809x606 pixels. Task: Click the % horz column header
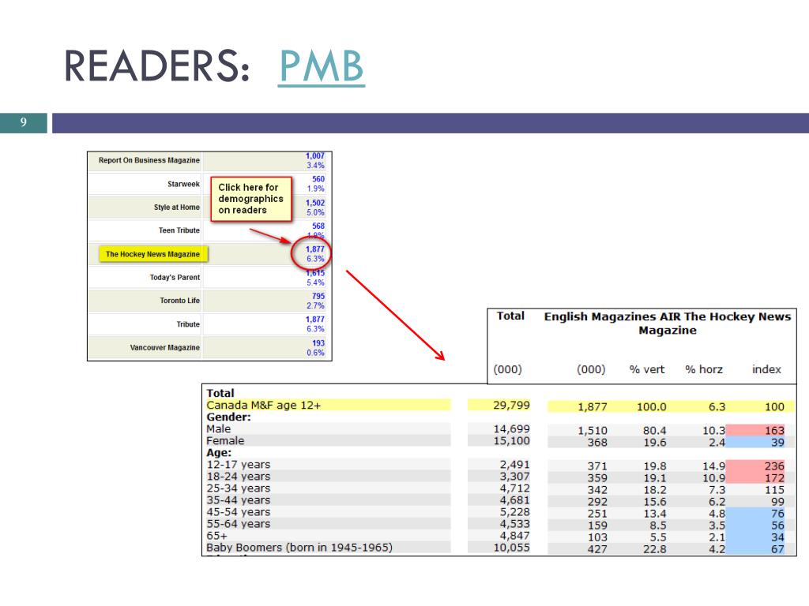click(704, 369)
